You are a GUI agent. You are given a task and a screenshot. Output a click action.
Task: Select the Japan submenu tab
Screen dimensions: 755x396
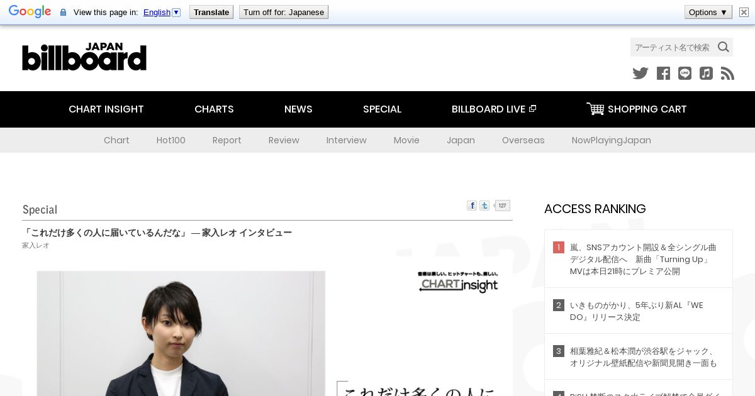pos(461,140)
